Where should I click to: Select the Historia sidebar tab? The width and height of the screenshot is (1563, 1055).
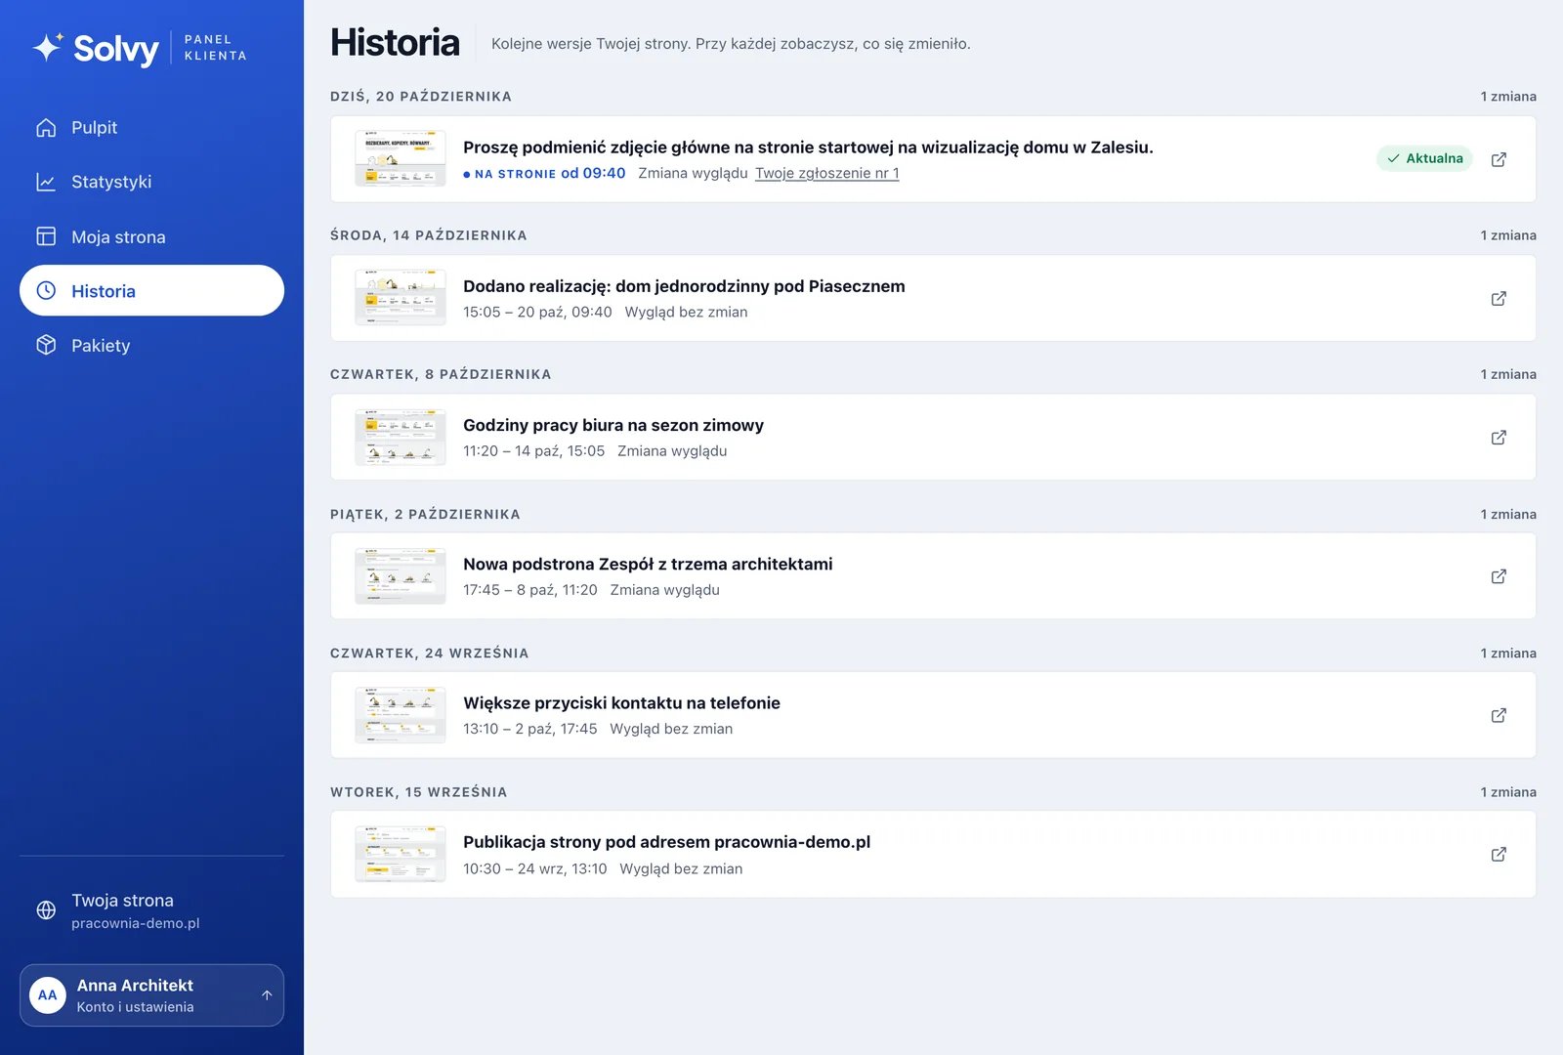coord(151,291)
